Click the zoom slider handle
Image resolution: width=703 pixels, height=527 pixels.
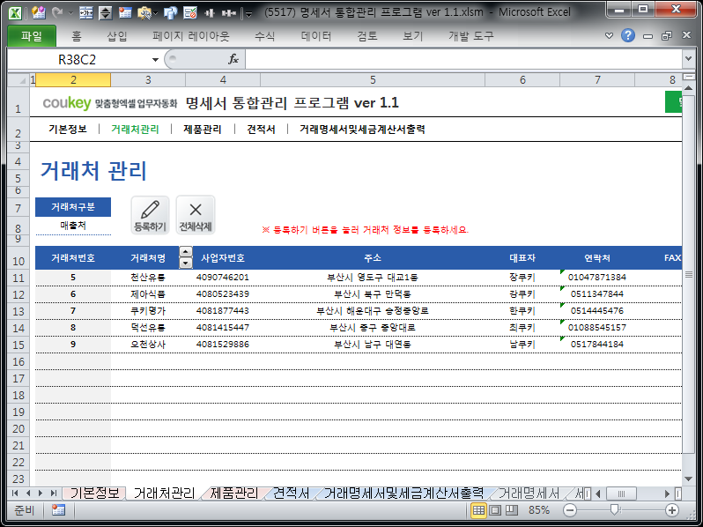(615, 509)
